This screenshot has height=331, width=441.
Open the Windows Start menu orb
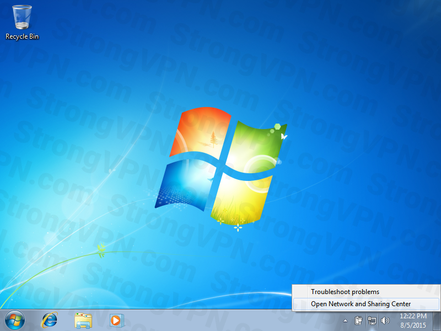coord(15,319)
